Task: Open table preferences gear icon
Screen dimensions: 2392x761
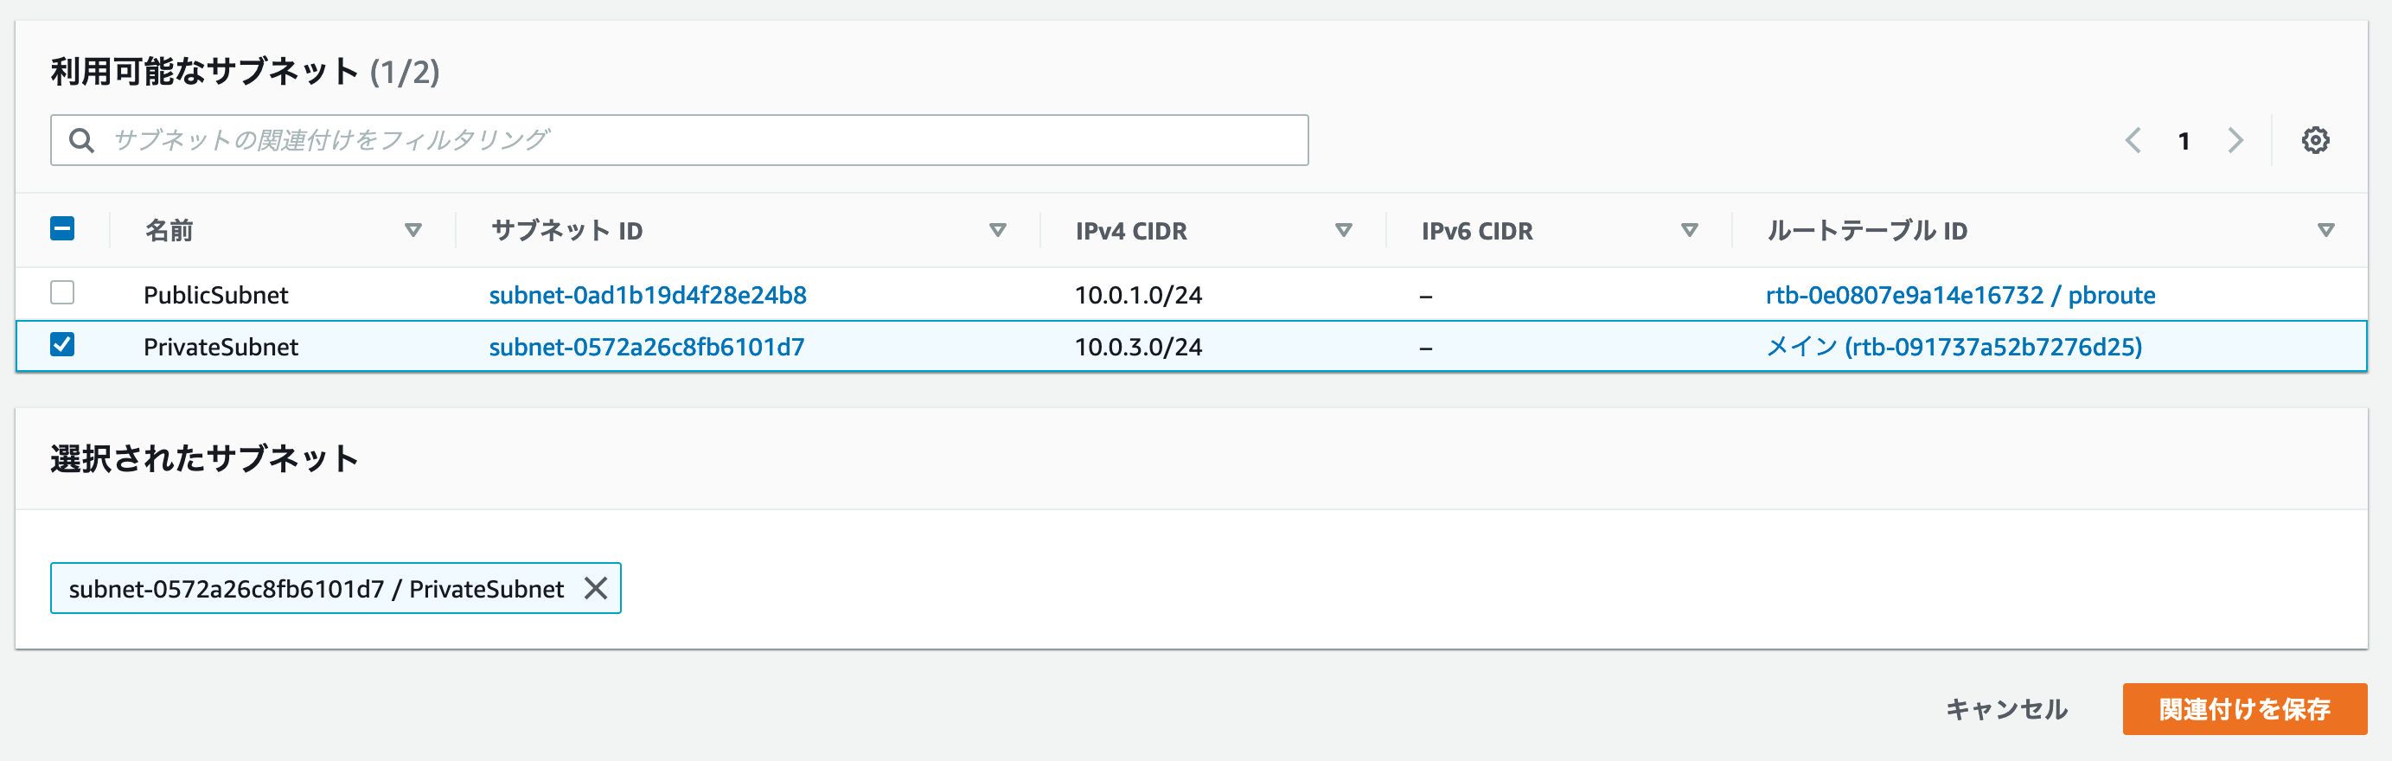Action: pyautogui.click(x=2315, y=140)
